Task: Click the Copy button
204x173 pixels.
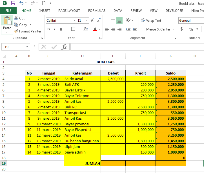Action: click(21, 25)
